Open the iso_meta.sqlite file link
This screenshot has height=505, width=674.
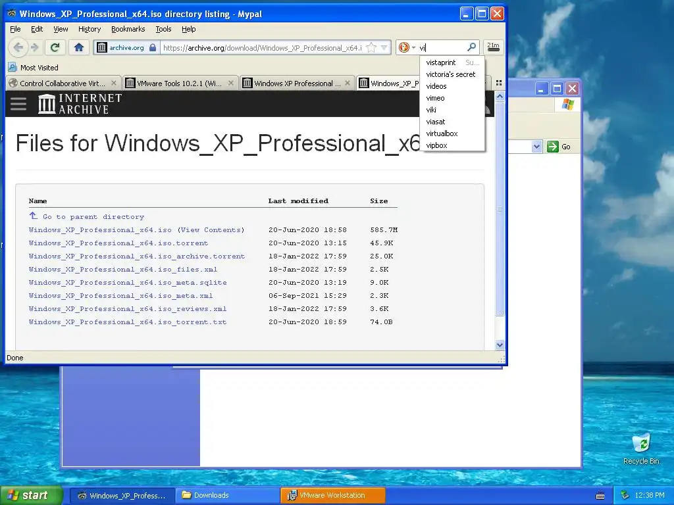128,283
